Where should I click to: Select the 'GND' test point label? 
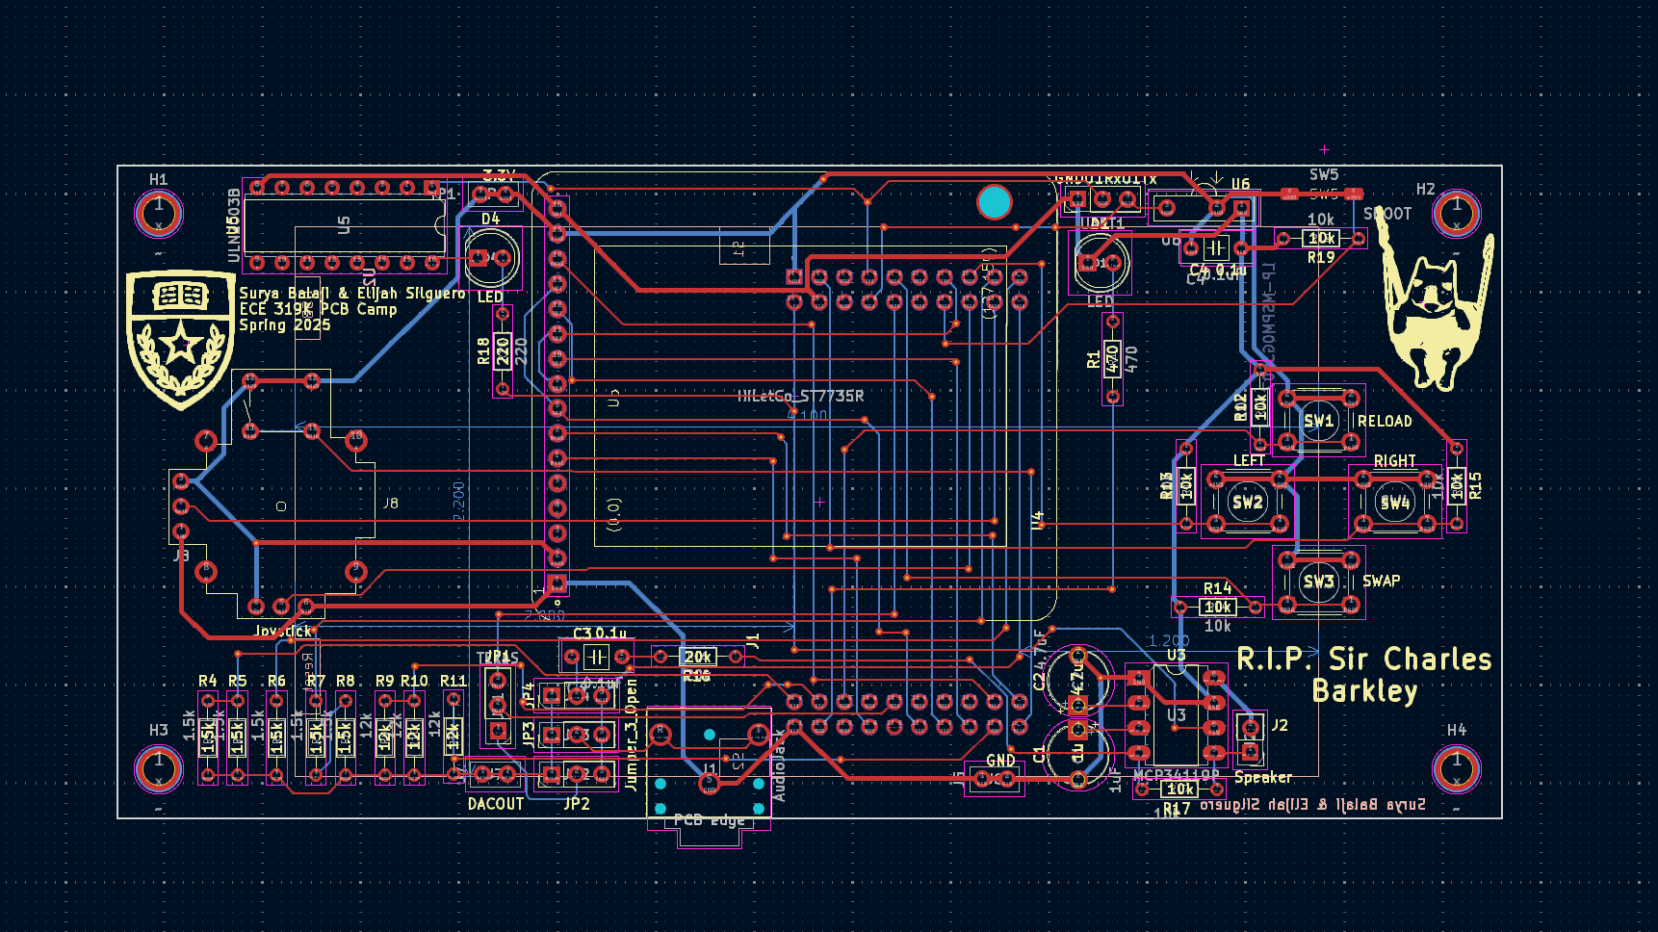(x=1000, y=761)
